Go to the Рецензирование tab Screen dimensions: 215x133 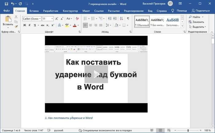tap(134, 11)
